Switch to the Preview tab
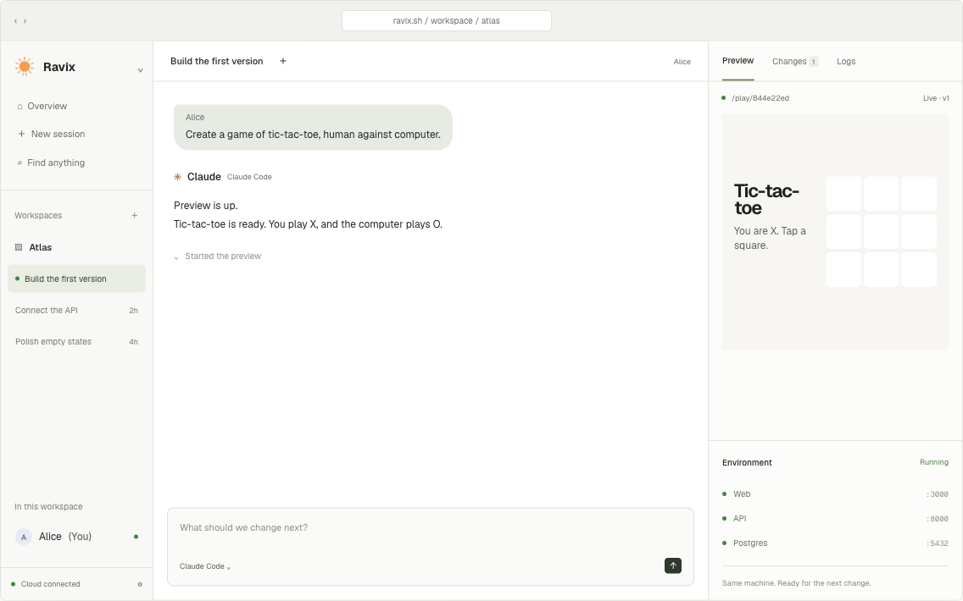This screenshot has width=963, height=601. (x=738, y=61)
